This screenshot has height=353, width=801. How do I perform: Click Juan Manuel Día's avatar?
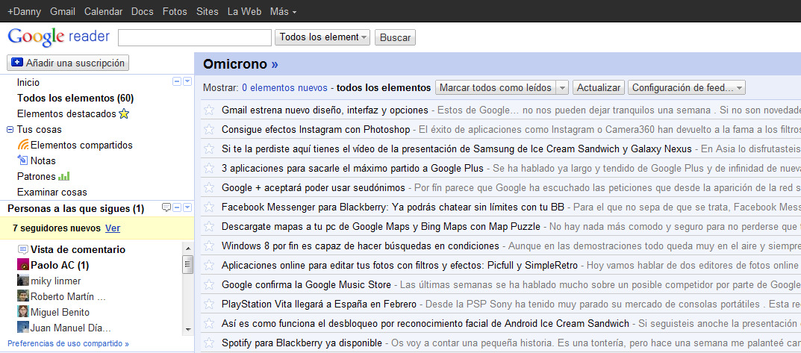[x=23, y=327]
